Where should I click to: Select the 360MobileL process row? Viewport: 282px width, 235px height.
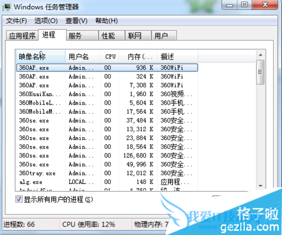(107, 103)
